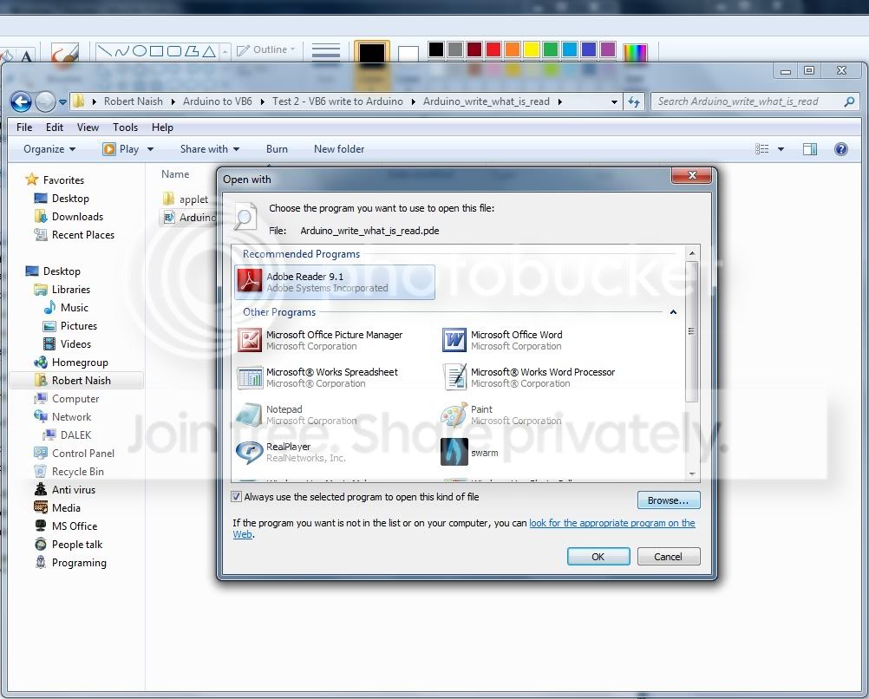Open the Organize dropdown
869x699 pixels.
pos(49,149)
